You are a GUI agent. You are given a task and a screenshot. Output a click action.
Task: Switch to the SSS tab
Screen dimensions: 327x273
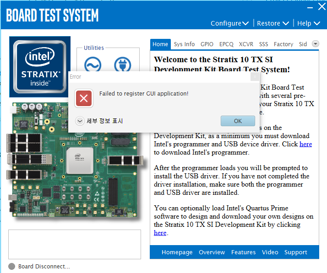coord(264,44)
